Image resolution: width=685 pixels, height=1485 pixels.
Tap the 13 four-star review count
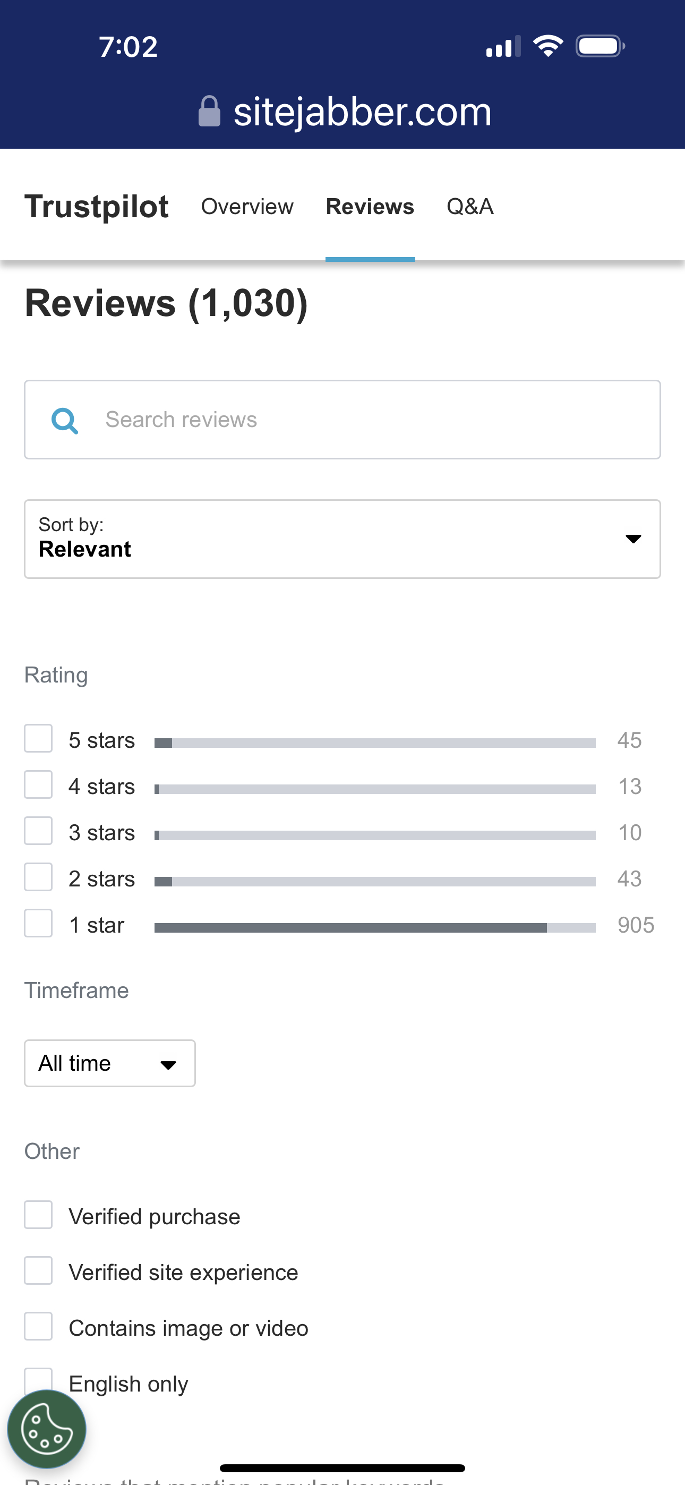(630, 787)
